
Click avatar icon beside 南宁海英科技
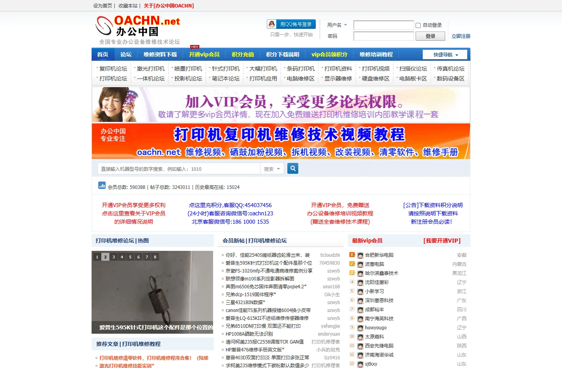(x=360, y=319)
